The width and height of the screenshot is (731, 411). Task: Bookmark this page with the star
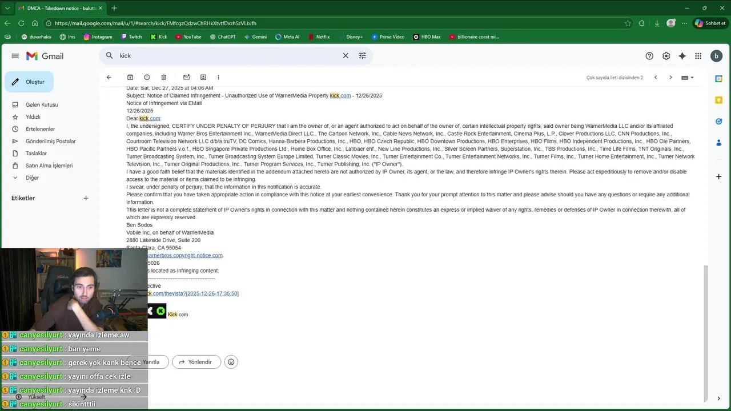(628, 23)
